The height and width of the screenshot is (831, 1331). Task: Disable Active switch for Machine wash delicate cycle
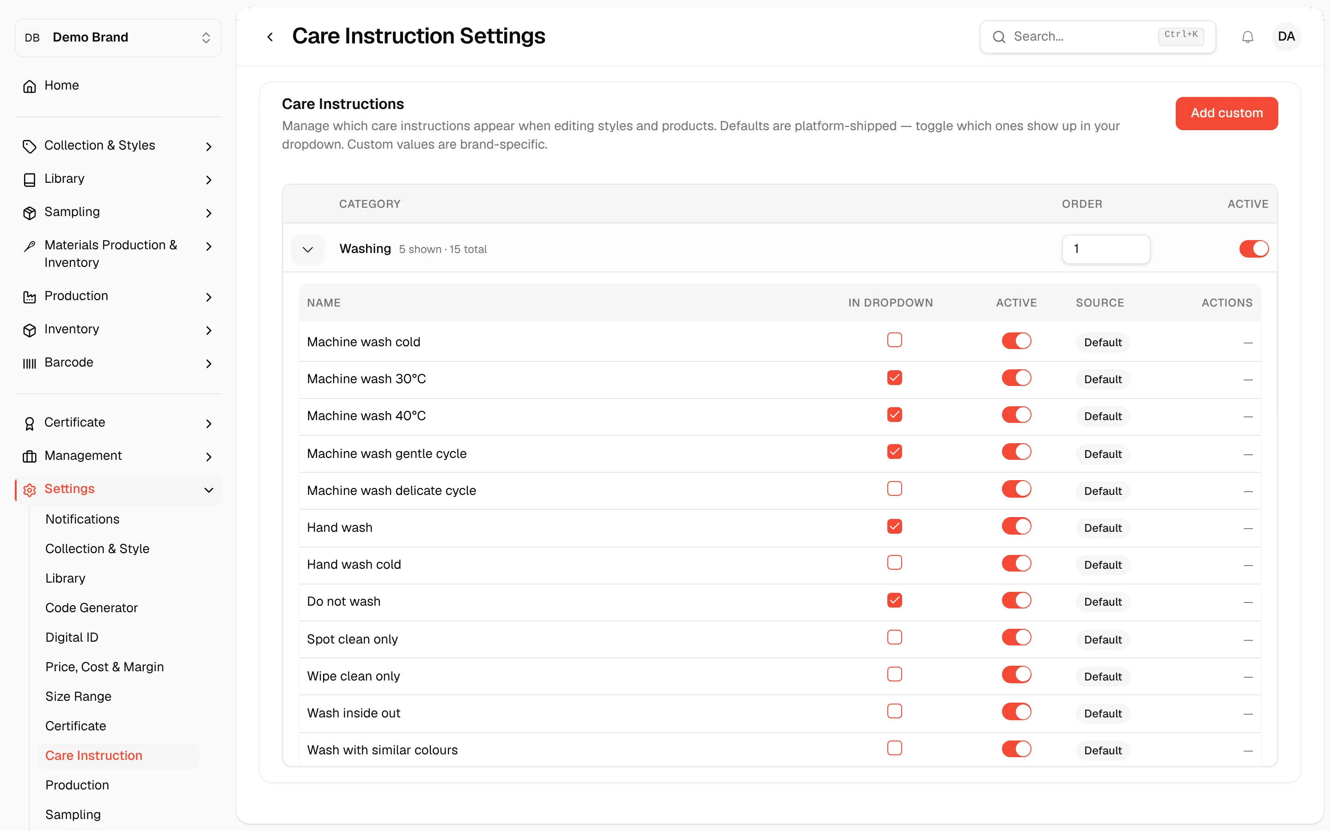coord(1016,488)
